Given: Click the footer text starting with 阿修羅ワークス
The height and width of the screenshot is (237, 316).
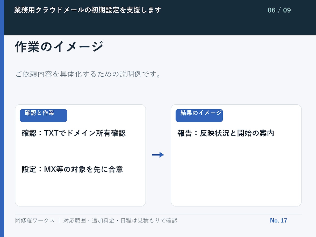Looking at the screenshot, I should click(x=96, y=220).
